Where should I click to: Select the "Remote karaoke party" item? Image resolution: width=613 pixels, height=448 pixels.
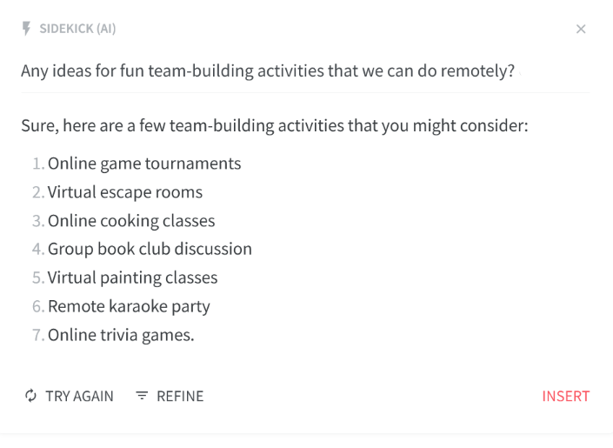129,306
